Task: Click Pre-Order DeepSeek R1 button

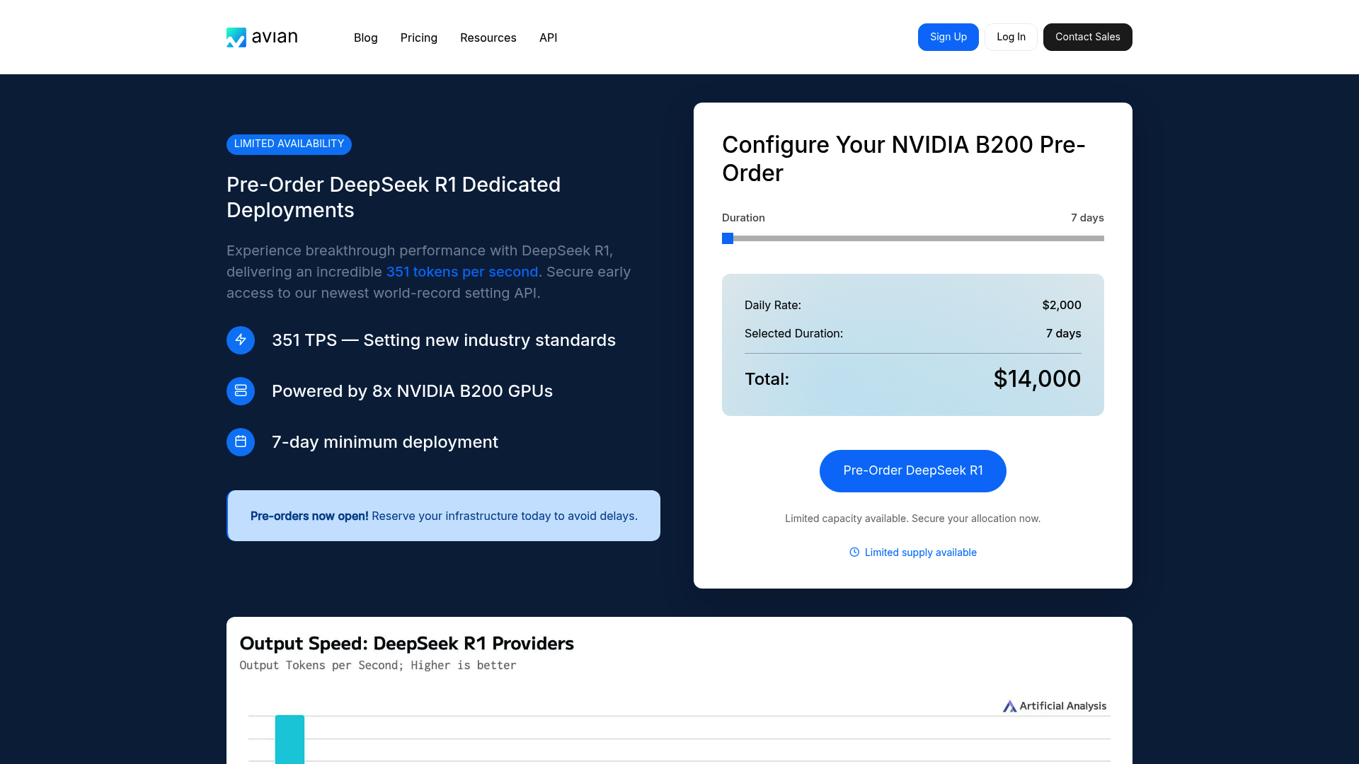Action: click(x=913, y=471)
